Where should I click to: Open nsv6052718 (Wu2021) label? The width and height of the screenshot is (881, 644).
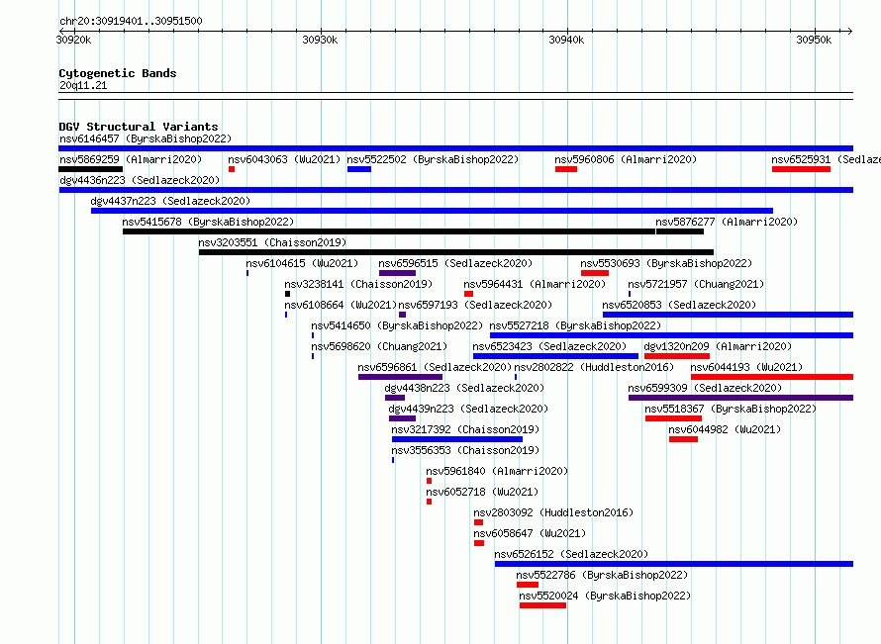[x=482, y=492]
